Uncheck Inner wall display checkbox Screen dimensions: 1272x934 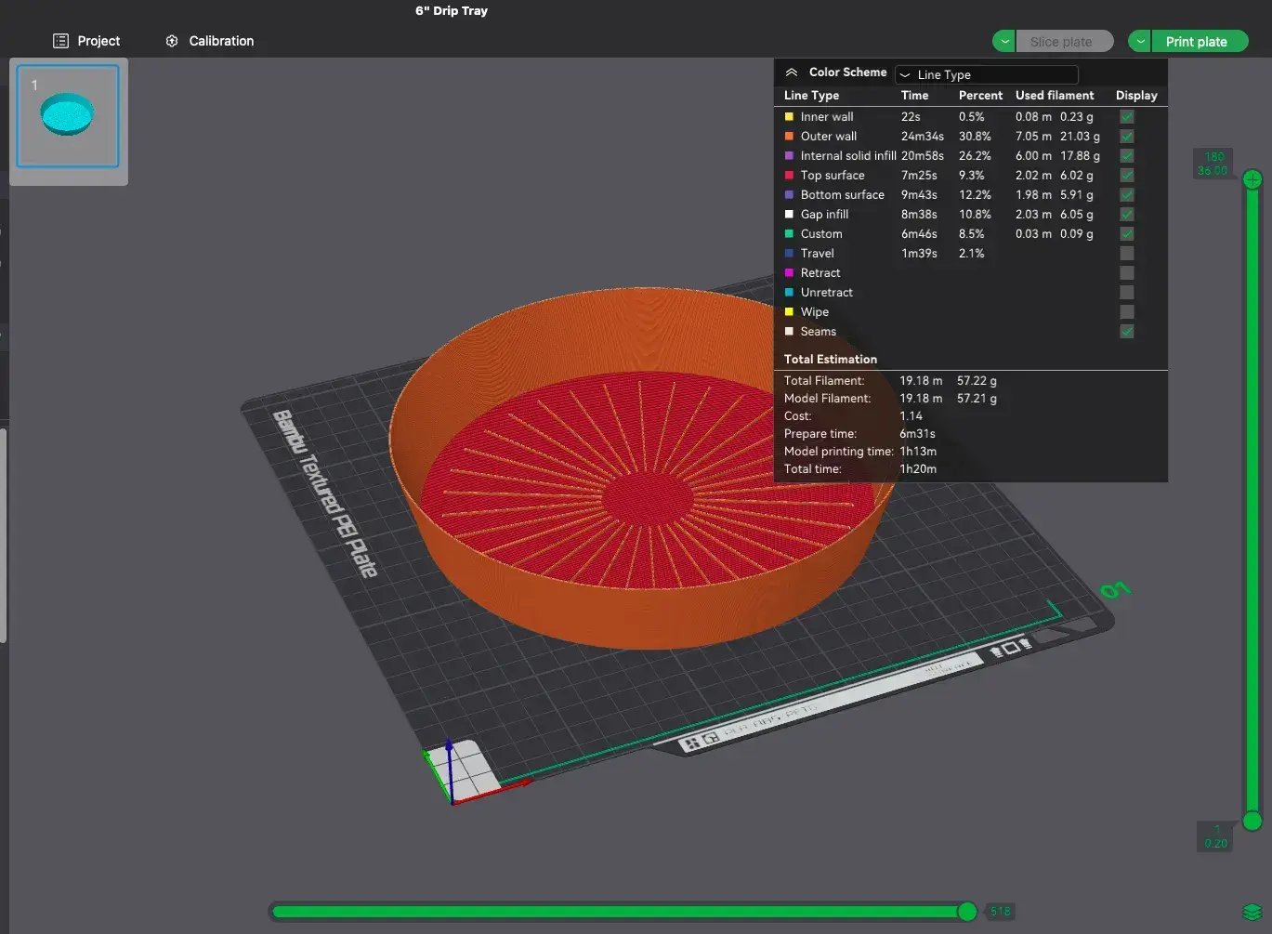1126,117
